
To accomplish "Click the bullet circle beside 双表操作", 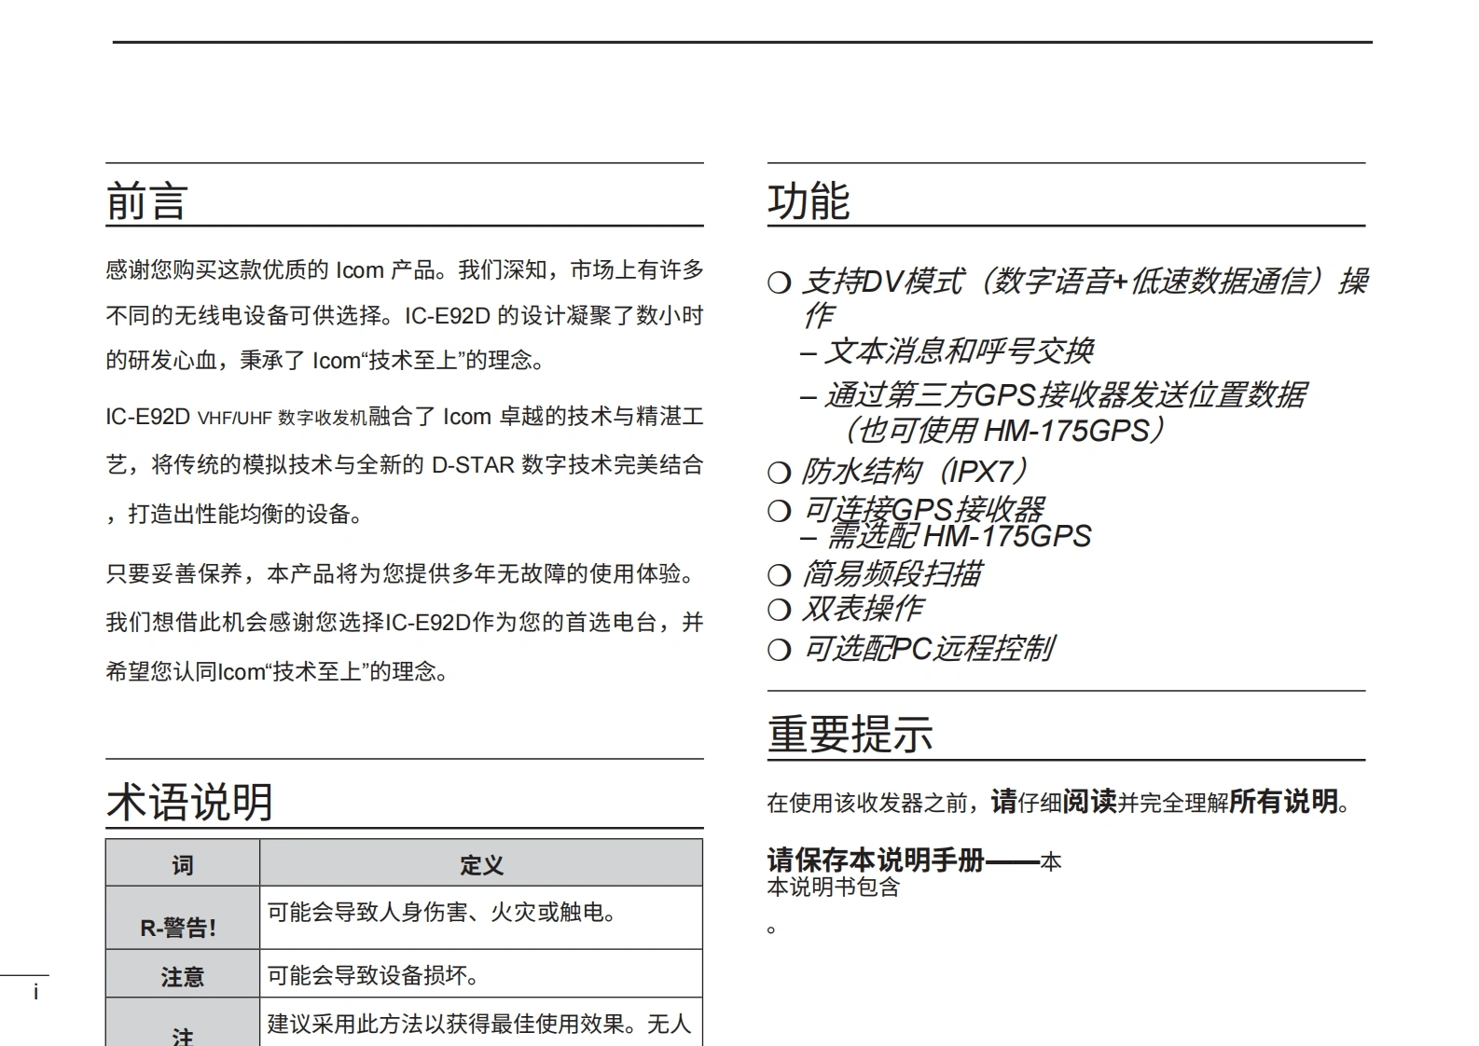I will tap(780, 610).
